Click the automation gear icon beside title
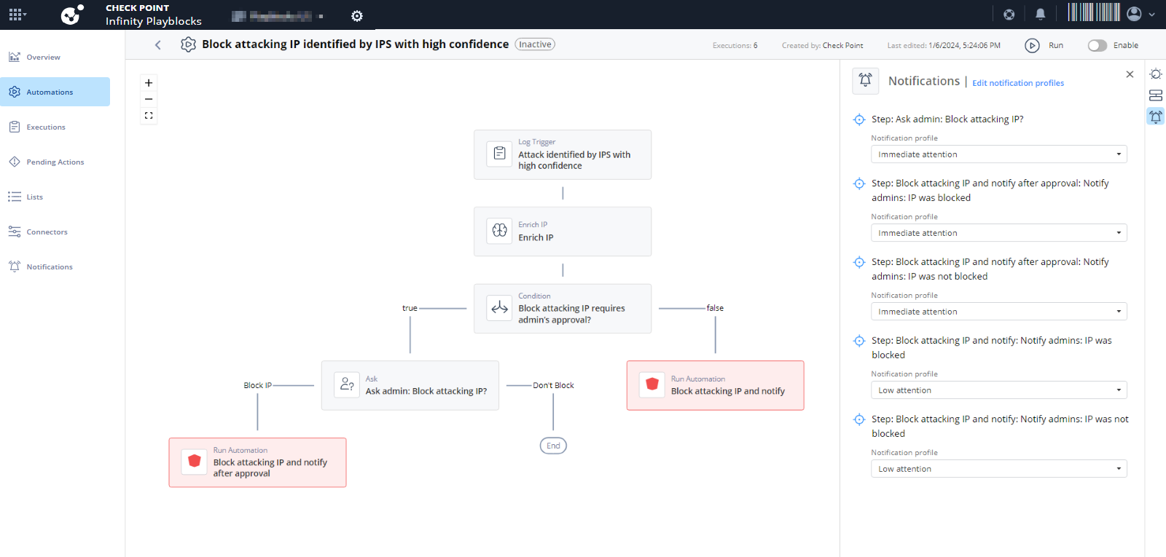 click(x=188, y=44)
